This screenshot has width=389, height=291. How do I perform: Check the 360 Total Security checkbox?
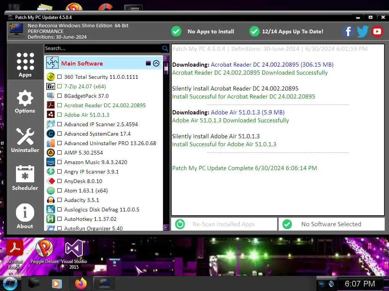pos(60,77)
